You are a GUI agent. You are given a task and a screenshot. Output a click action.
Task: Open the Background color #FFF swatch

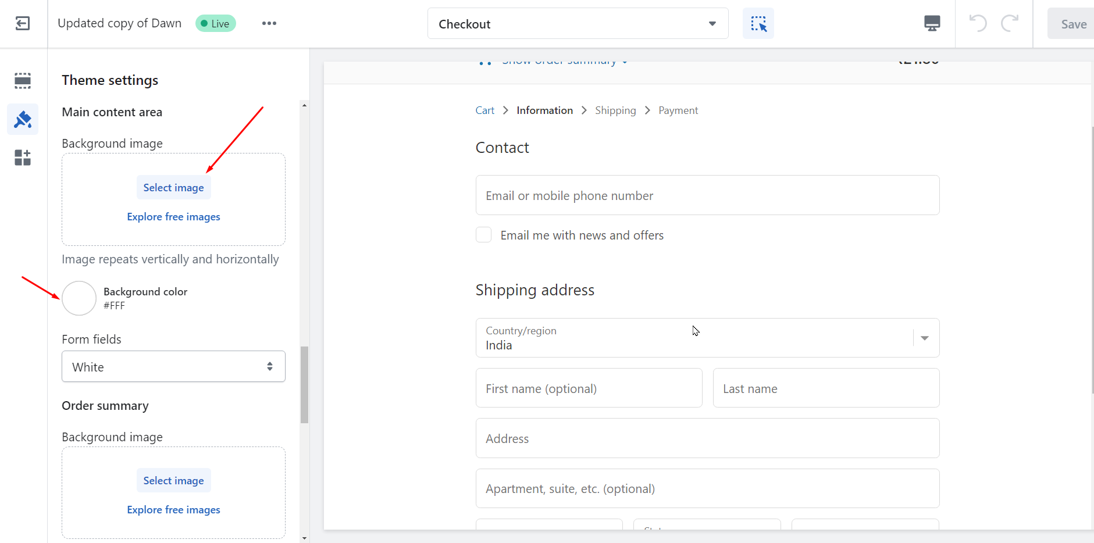coord(79,298)
